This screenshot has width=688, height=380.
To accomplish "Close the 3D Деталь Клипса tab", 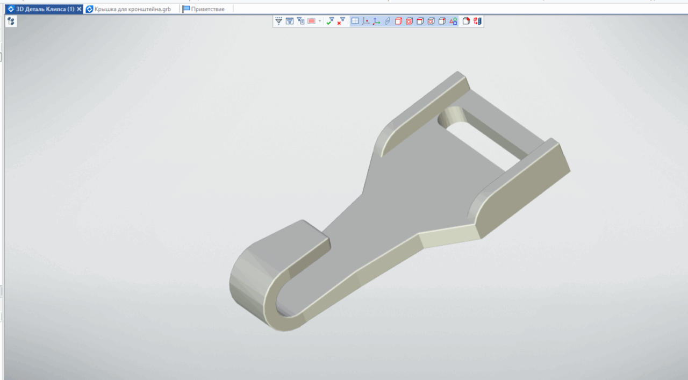I will (79, 9).
